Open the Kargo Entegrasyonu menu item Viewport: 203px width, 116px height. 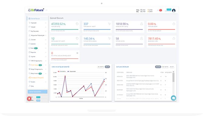(37, 69)
